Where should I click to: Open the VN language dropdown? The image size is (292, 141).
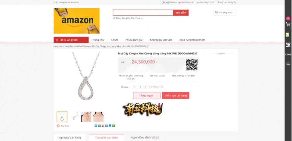[165, 2]
